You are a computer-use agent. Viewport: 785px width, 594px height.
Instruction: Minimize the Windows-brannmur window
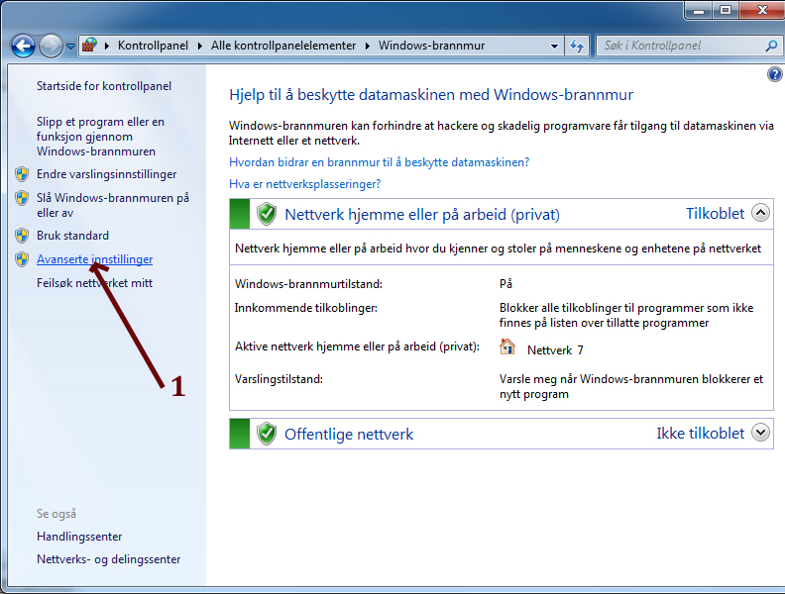point(699,10)
